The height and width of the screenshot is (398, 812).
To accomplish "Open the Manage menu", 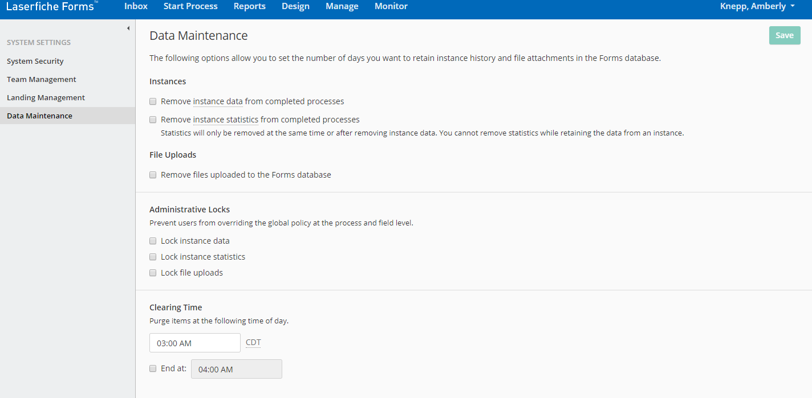I will [x=342, y=6].
